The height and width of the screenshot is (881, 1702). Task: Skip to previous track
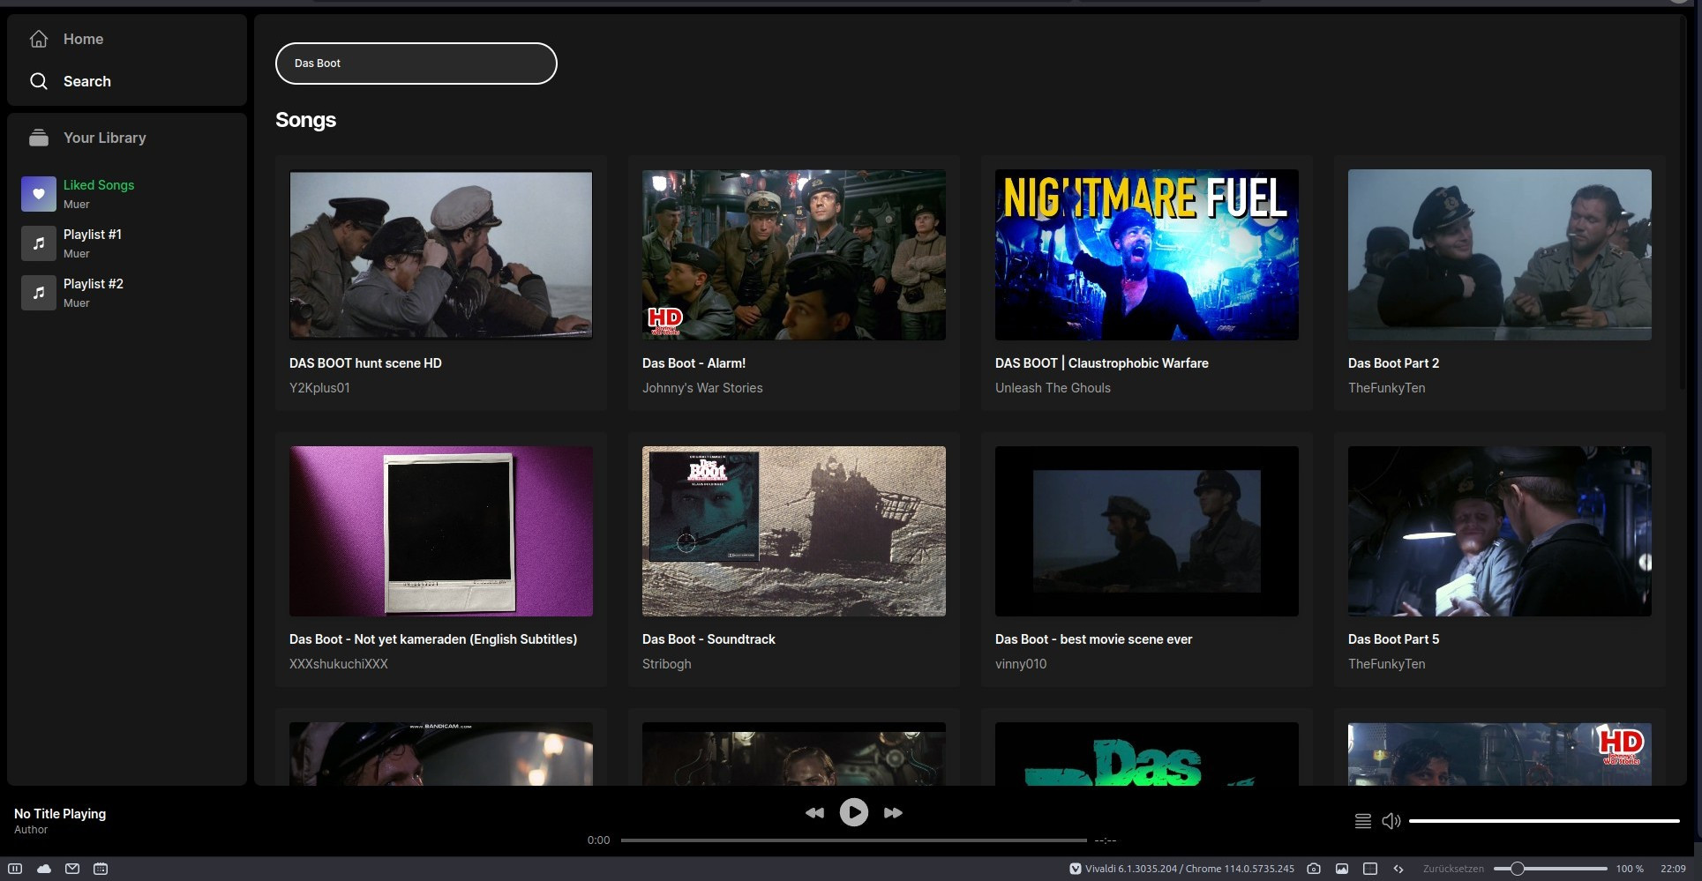coord(814,812)
